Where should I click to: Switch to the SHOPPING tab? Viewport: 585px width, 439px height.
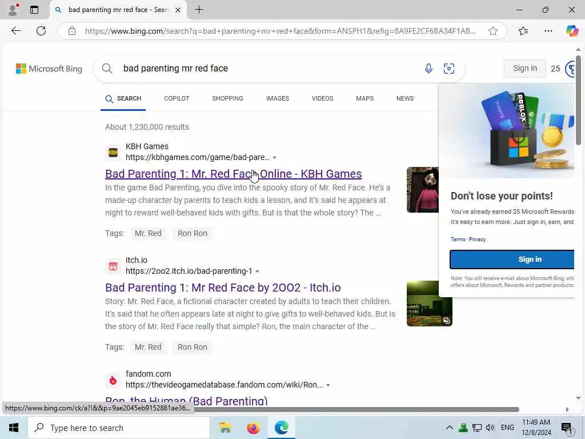coord(227,98)
